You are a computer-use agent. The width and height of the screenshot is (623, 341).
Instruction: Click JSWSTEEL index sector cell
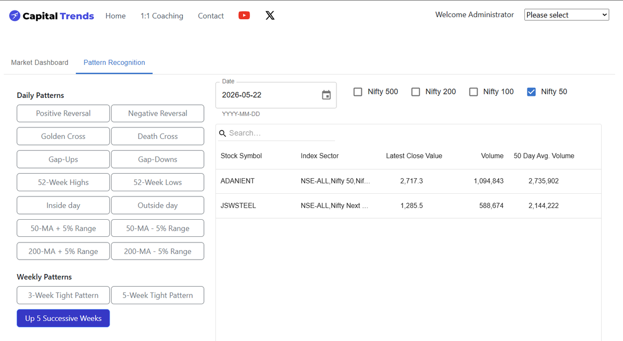334,206
